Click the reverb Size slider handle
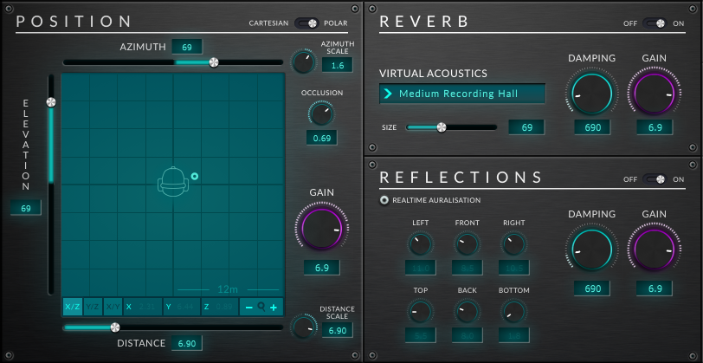 pyautogui.click(x=441, y=127)
